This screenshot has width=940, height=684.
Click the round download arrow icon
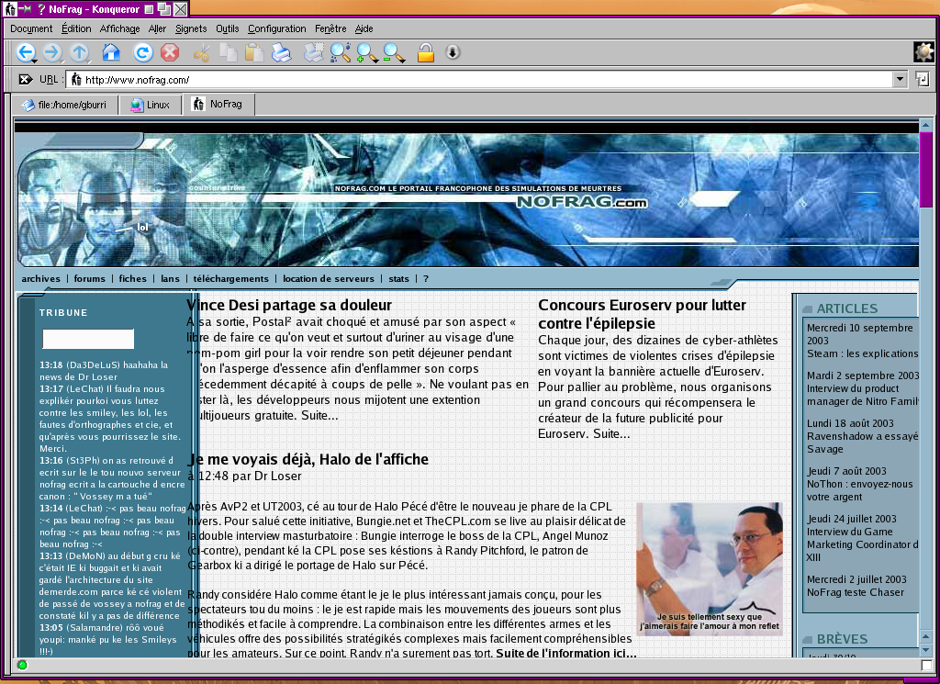tap(453, 52)
